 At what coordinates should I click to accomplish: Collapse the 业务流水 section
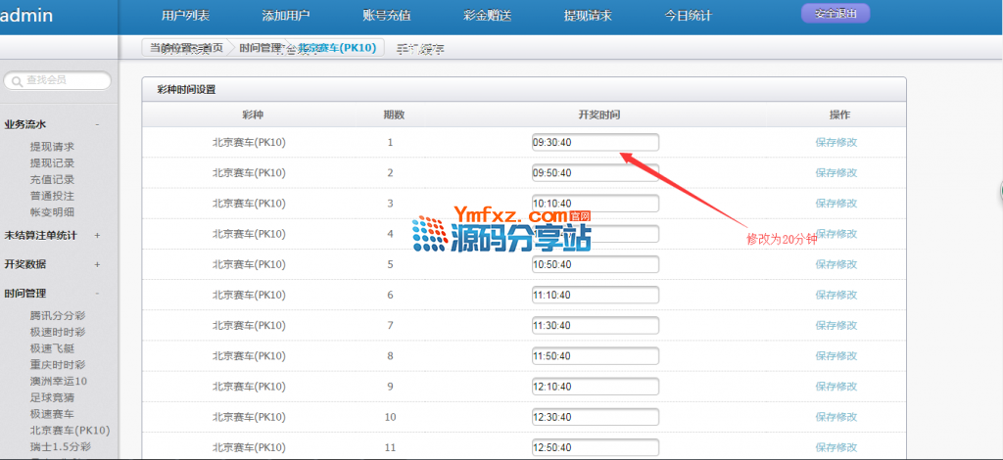coord(97,124)
